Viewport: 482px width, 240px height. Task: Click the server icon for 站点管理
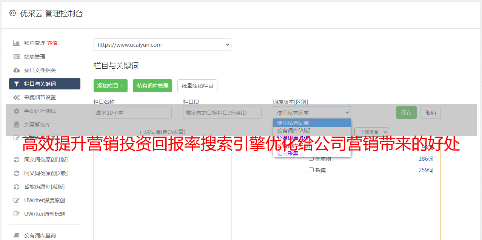pos(17,57)
